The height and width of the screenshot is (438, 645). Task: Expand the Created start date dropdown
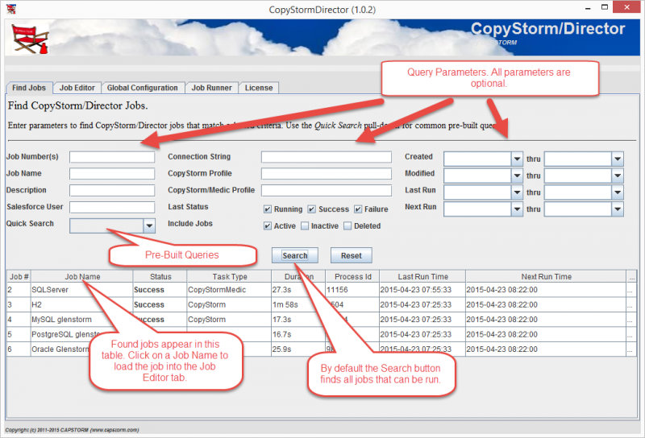(517, 159)
